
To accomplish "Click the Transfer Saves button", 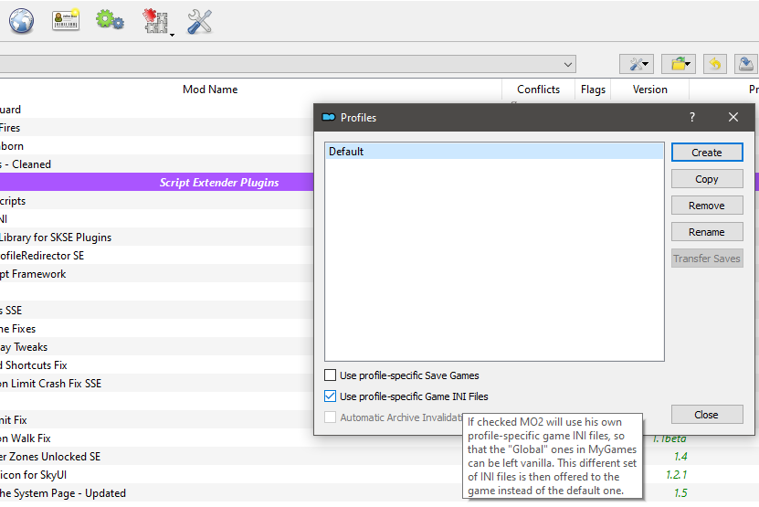I will click(707, 259).
